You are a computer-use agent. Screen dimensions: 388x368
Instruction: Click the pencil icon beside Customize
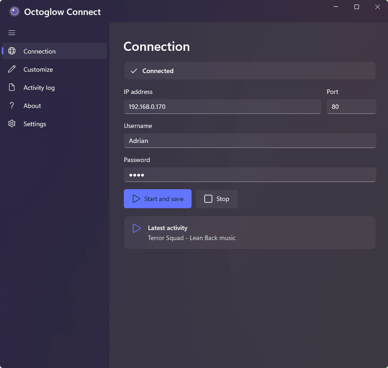click(12, 69)
